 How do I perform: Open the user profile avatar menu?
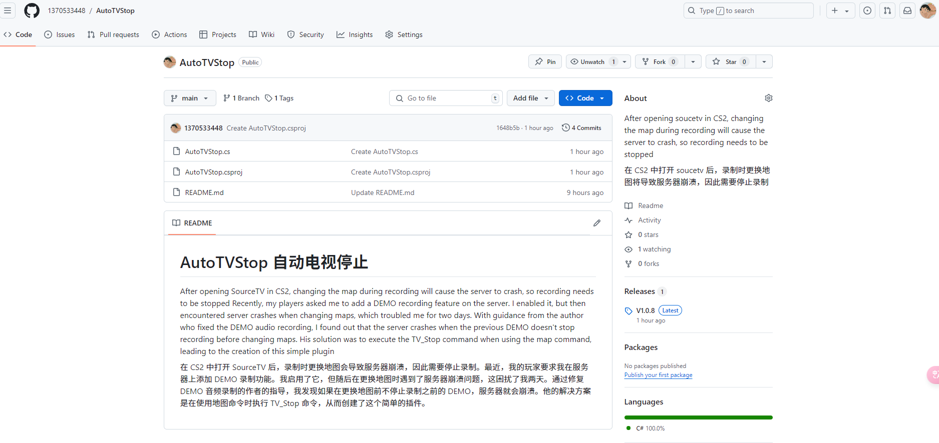pyautogui.click(x=927, y=10)
